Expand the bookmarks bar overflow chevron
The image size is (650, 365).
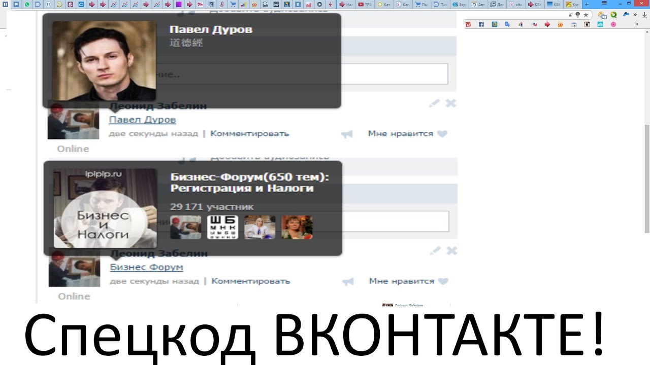pos(637,24)
